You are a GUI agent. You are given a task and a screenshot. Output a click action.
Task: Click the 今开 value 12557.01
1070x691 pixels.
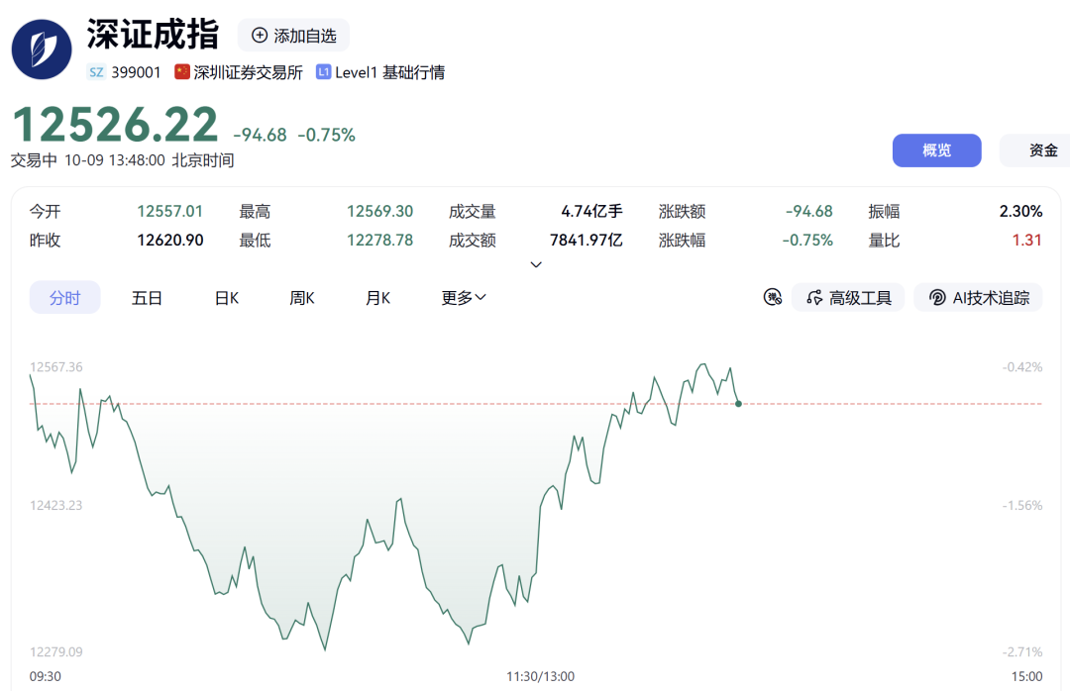click(x=170, y=212)
